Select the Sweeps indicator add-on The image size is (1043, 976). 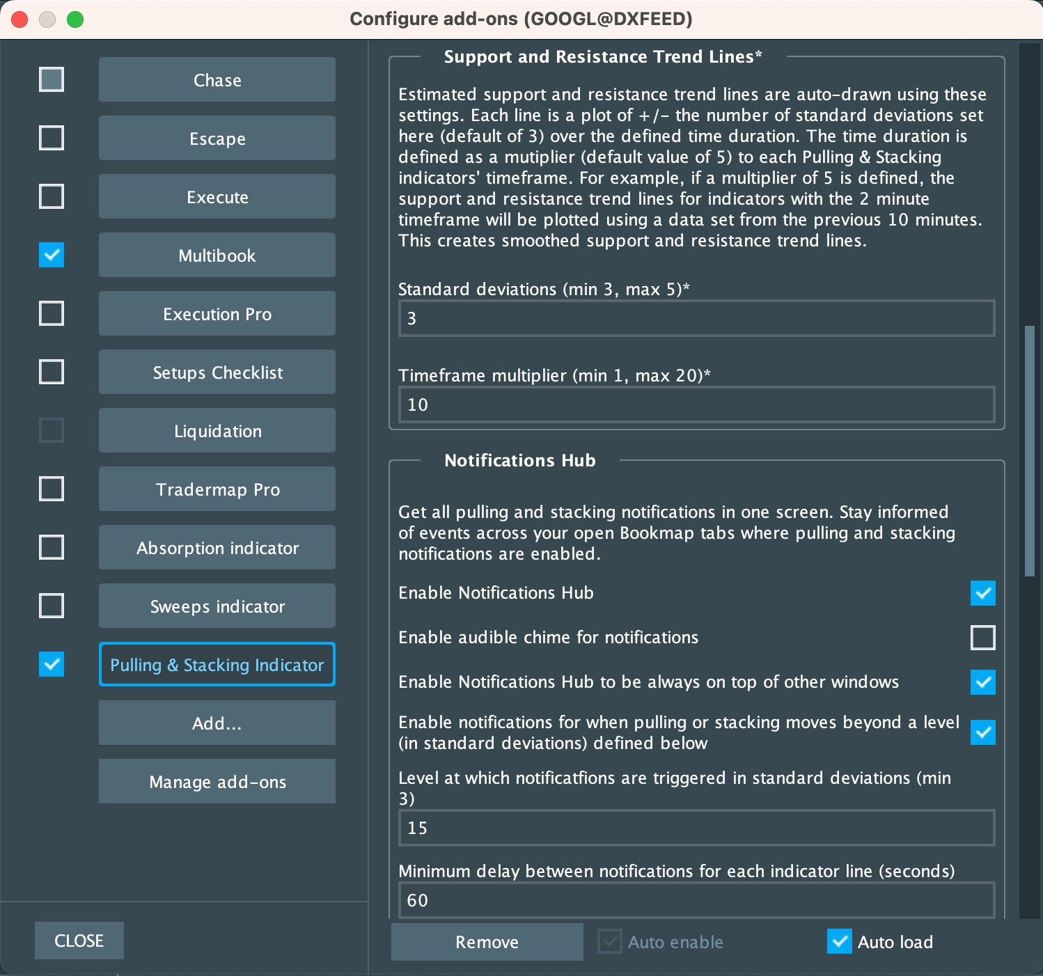pyautogui.click(x=217, y=606)
